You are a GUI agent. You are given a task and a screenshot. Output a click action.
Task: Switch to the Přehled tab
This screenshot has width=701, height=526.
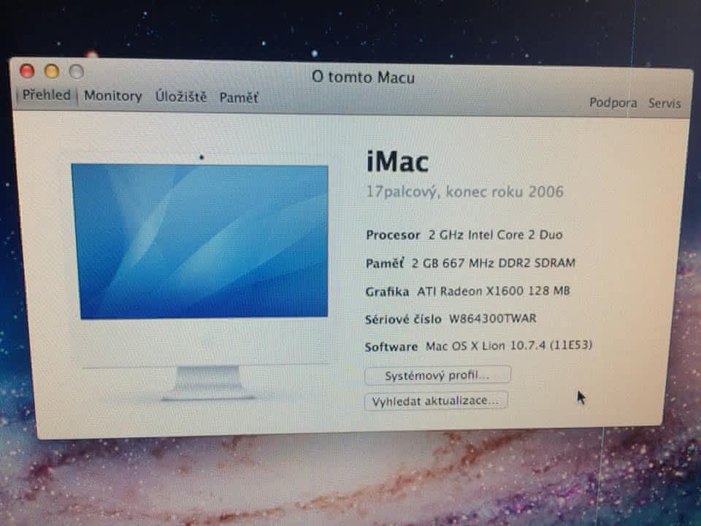(47, 95)
